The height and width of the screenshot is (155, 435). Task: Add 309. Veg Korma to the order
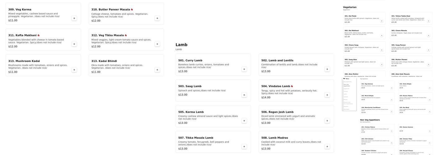point(74,18)
